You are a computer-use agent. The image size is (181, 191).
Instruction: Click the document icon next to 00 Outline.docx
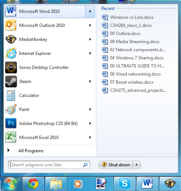point(105,34)
